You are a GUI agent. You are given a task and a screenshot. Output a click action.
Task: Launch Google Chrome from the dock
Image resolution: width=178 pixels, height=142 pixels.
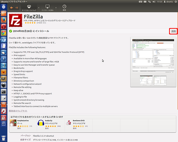[4, 33]
